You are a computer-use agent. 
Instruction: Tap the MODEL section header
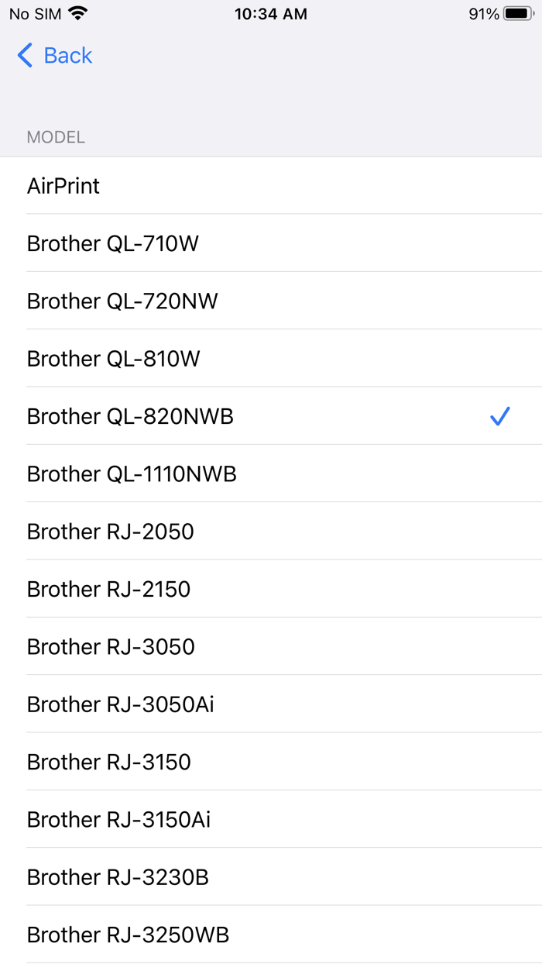coord(56,136)
